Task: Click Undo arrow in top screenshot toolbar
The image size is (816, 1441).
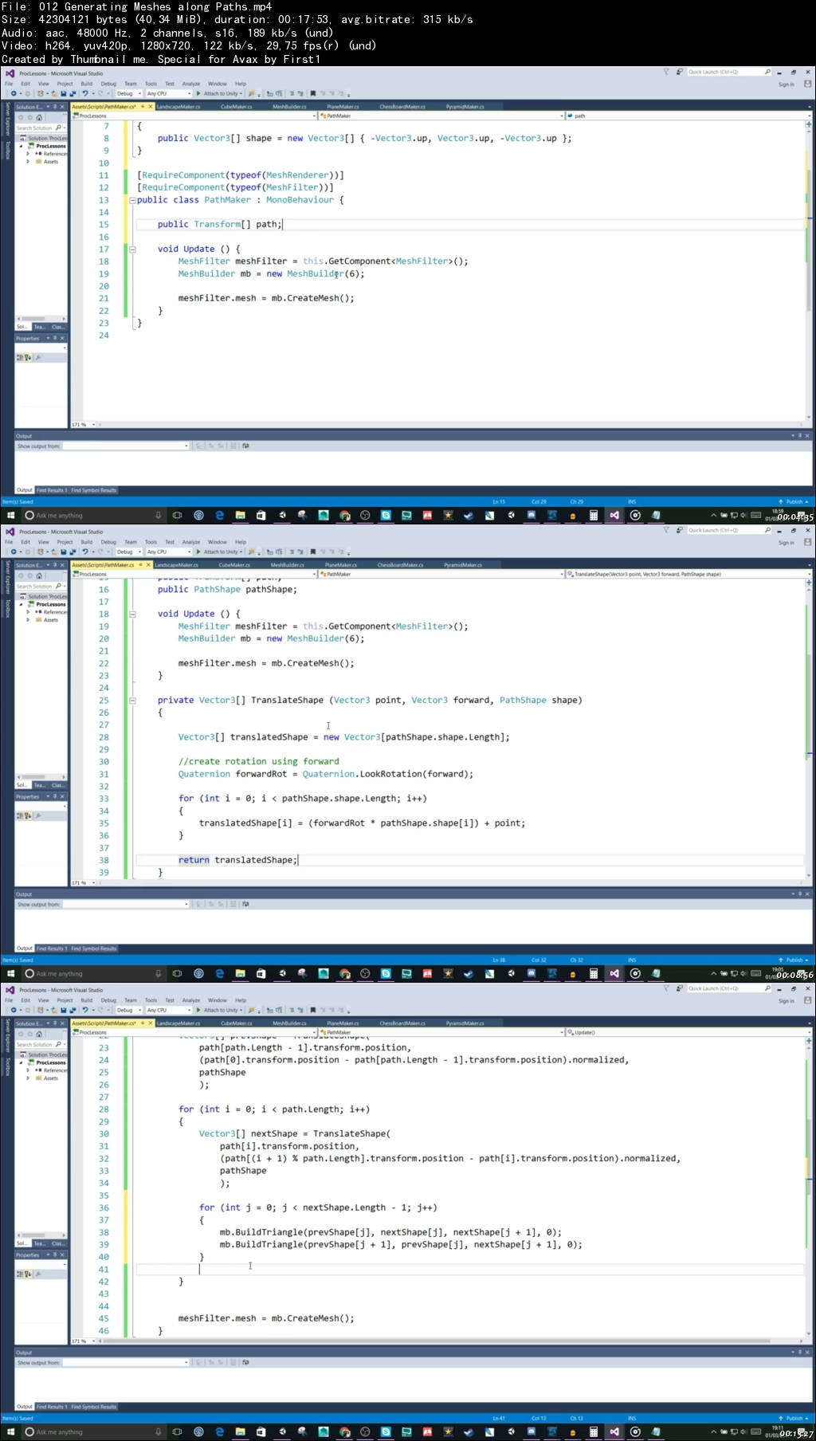Action: [x=84, y=94]
